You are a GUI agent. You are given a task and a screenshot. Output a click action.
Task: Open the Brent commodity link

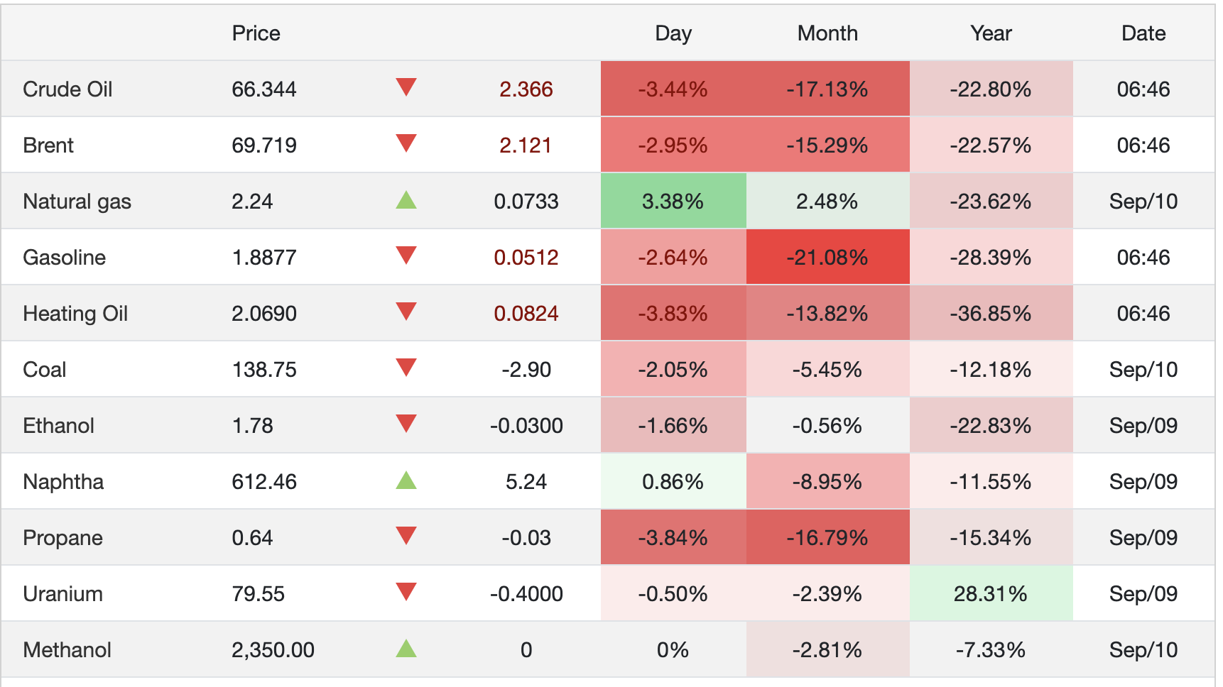(x=48, y=145)
